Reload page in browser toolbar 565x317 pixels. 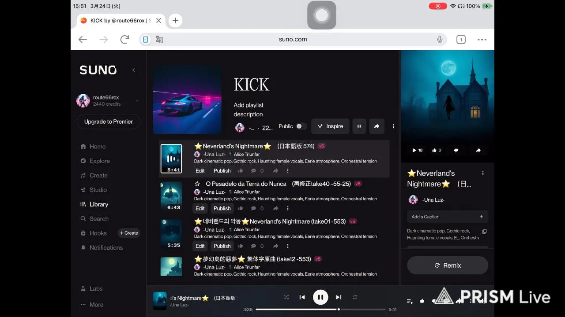[124, 39]
